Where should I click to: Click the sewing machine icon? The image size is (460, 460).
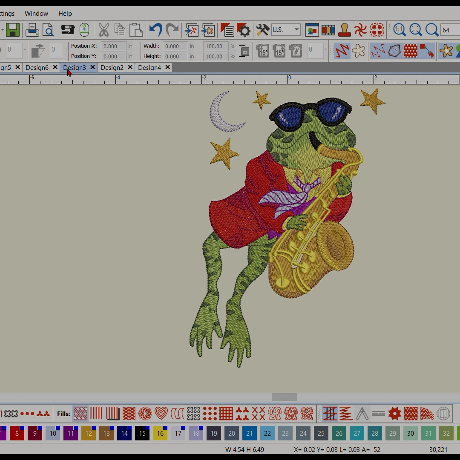(67, 30)
